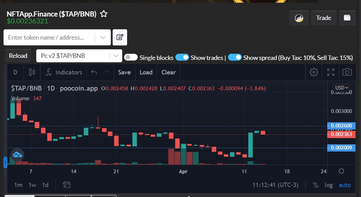Expand the token search dropdown arrow
The width and height of the screenshot is (361, 197).
103,37
